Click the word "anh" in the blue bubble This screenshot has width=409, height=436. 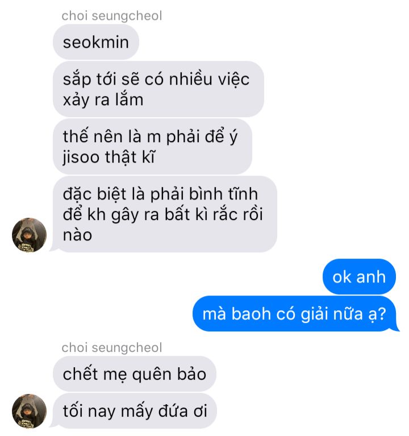click(371, 277)
